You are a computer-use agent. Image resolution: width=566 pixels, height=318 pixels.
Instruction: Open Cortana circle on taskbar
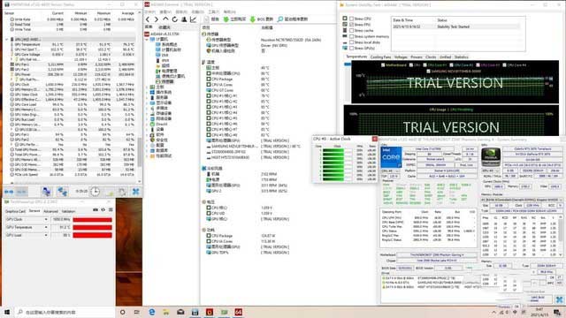tap(122, 312)
